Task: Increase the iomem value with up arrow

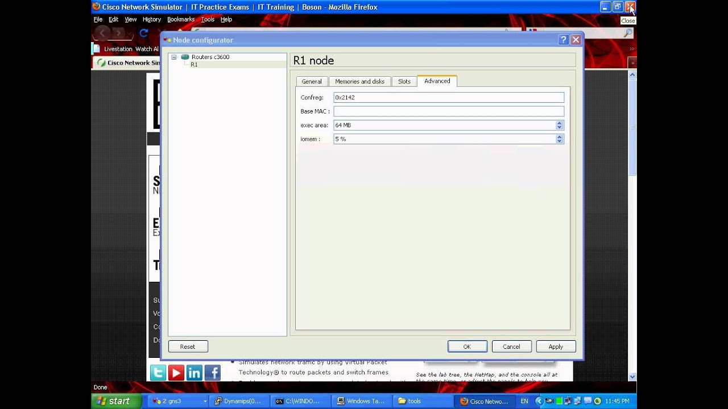Action: click(x=560, y=136)
